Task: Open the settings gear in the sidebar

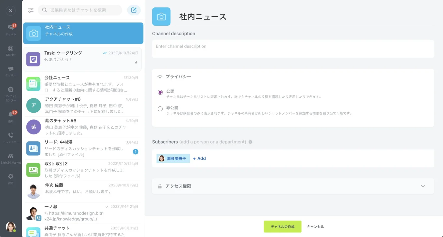Action: tap(11, 178)
